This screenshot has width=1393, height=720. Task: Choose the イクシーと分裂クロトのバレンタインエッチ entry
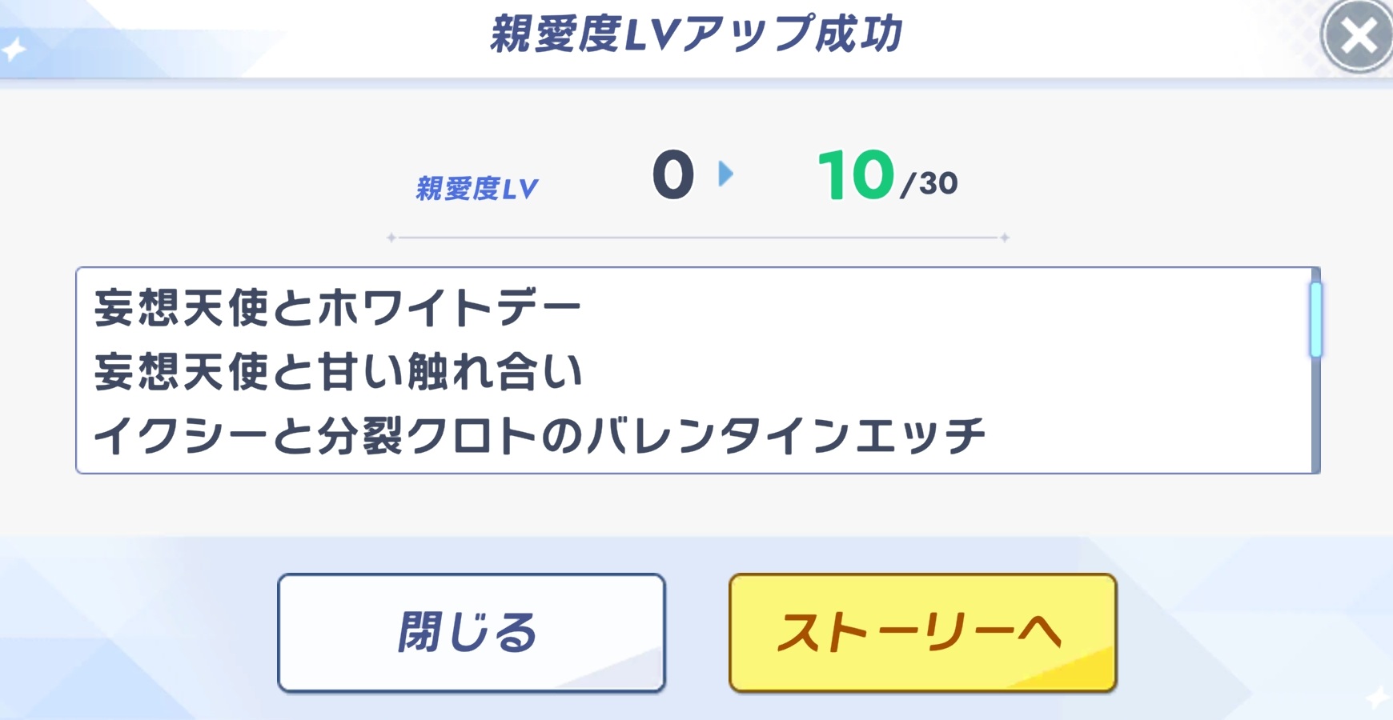[539, 436]
